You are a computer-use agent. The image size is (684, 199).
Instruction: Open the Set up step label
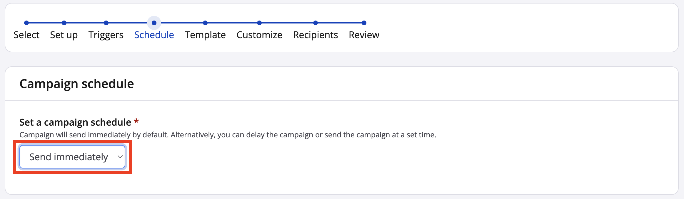tap(64, 35)
